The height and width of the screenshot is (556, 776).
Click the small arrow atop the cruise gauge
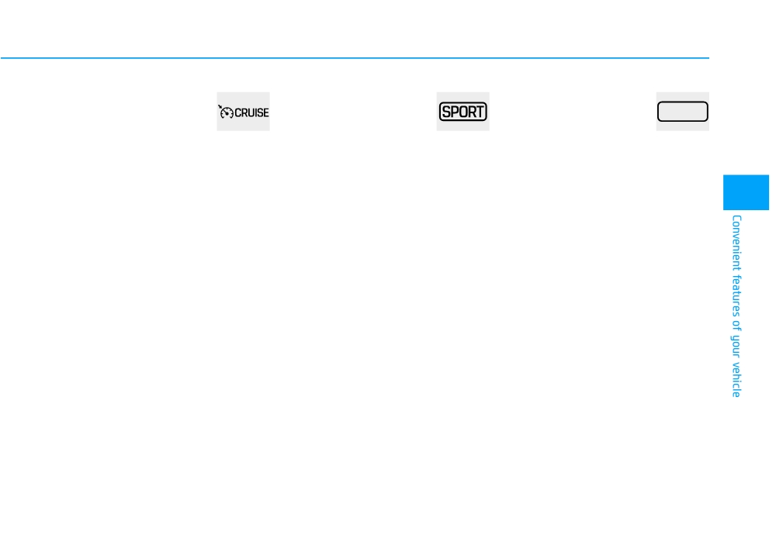(220, 106)
